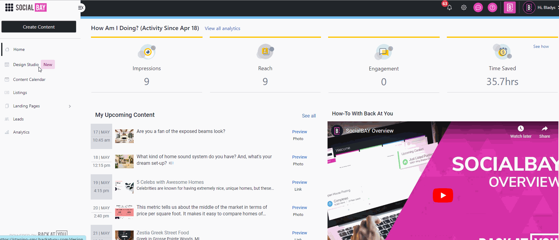Click the round profile avatar icon

(x=529, y=7)
